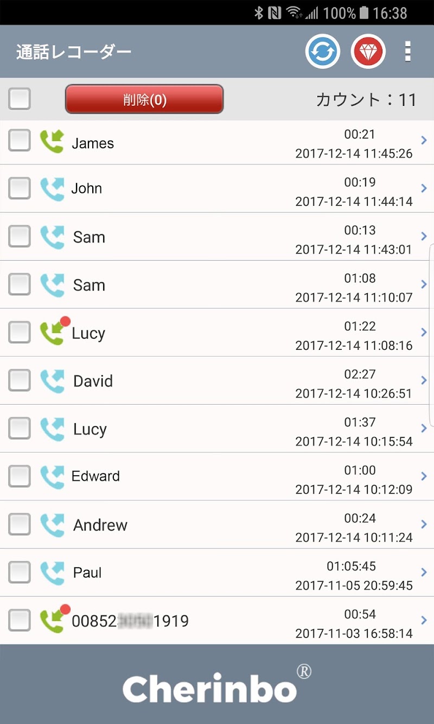Expand John's recording with the right chevron

coord(424,188)
